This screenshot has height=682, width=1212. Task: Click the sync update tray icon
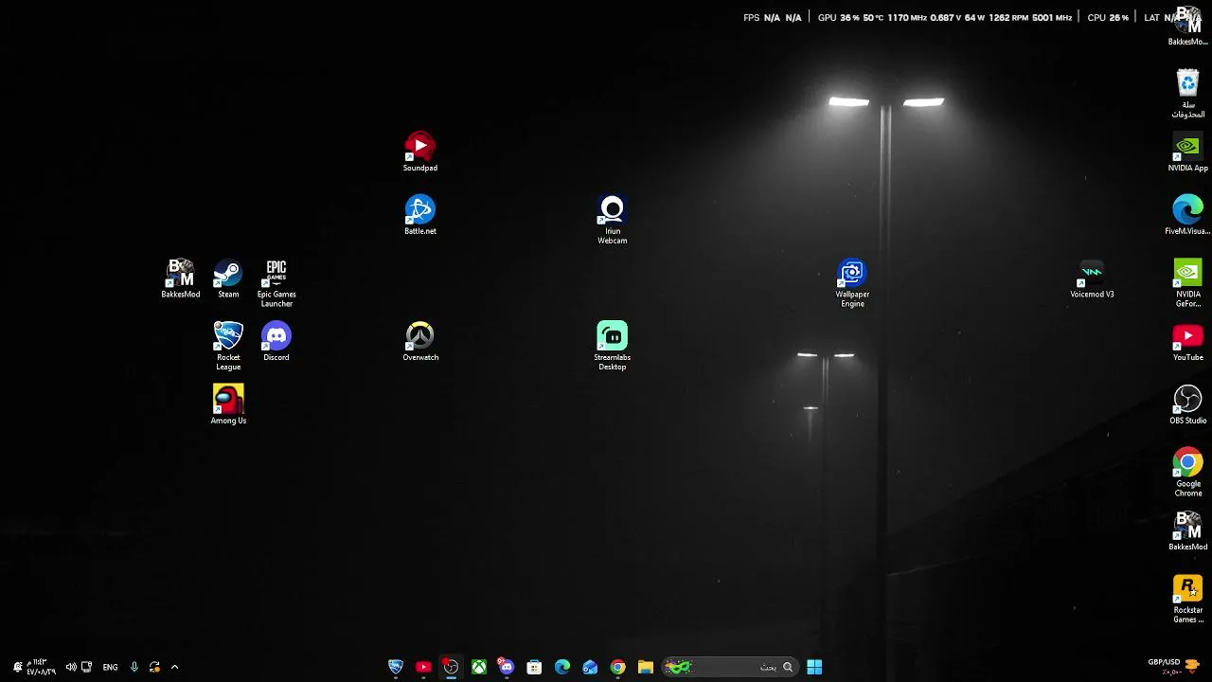pyautogui.click(x=154, y=667)
